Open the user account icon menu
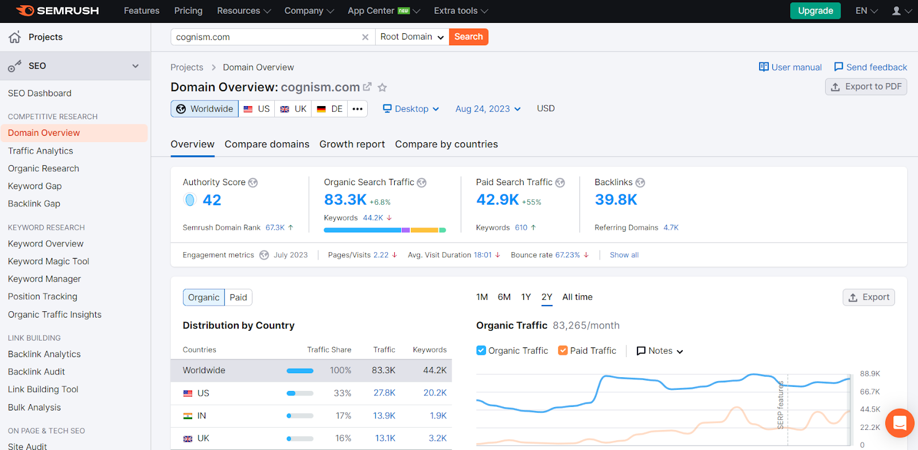Image resolution: width=918 pixels, height=450 pixels. point(901,11)
